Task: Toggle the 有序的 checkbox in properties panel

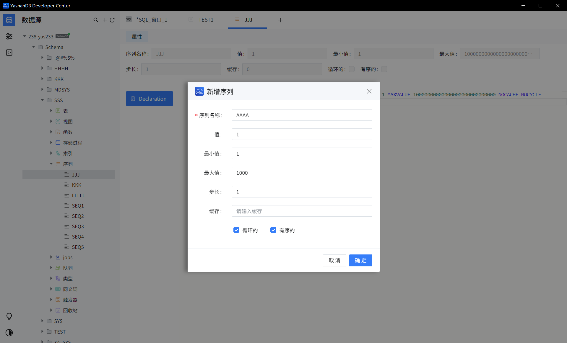Action: pyautogui.click(x=384, y=69)
